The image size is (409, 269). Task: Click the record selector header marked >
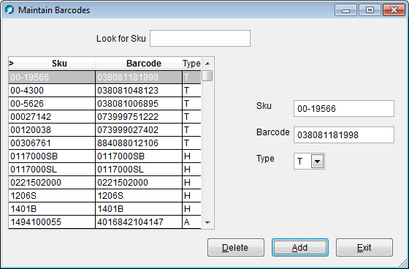pyautogui.click(x=12, y=64)
